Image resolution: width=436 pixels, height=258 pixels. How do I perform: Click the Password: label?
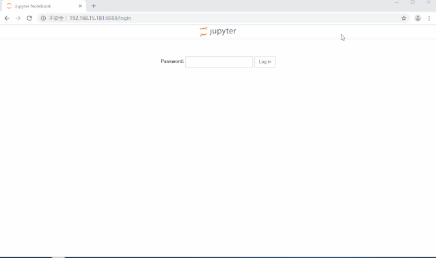click(x=172, y=61)
